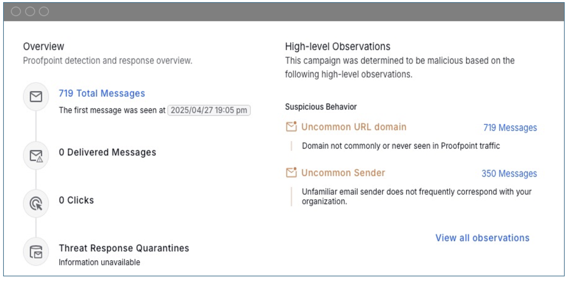Screen dimensions: 569x281
Task: Click the 0 Clicks label
Action: (76, 200)
